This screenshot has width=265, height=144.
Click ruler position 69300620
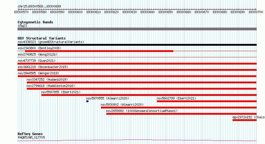click(112, 12)
